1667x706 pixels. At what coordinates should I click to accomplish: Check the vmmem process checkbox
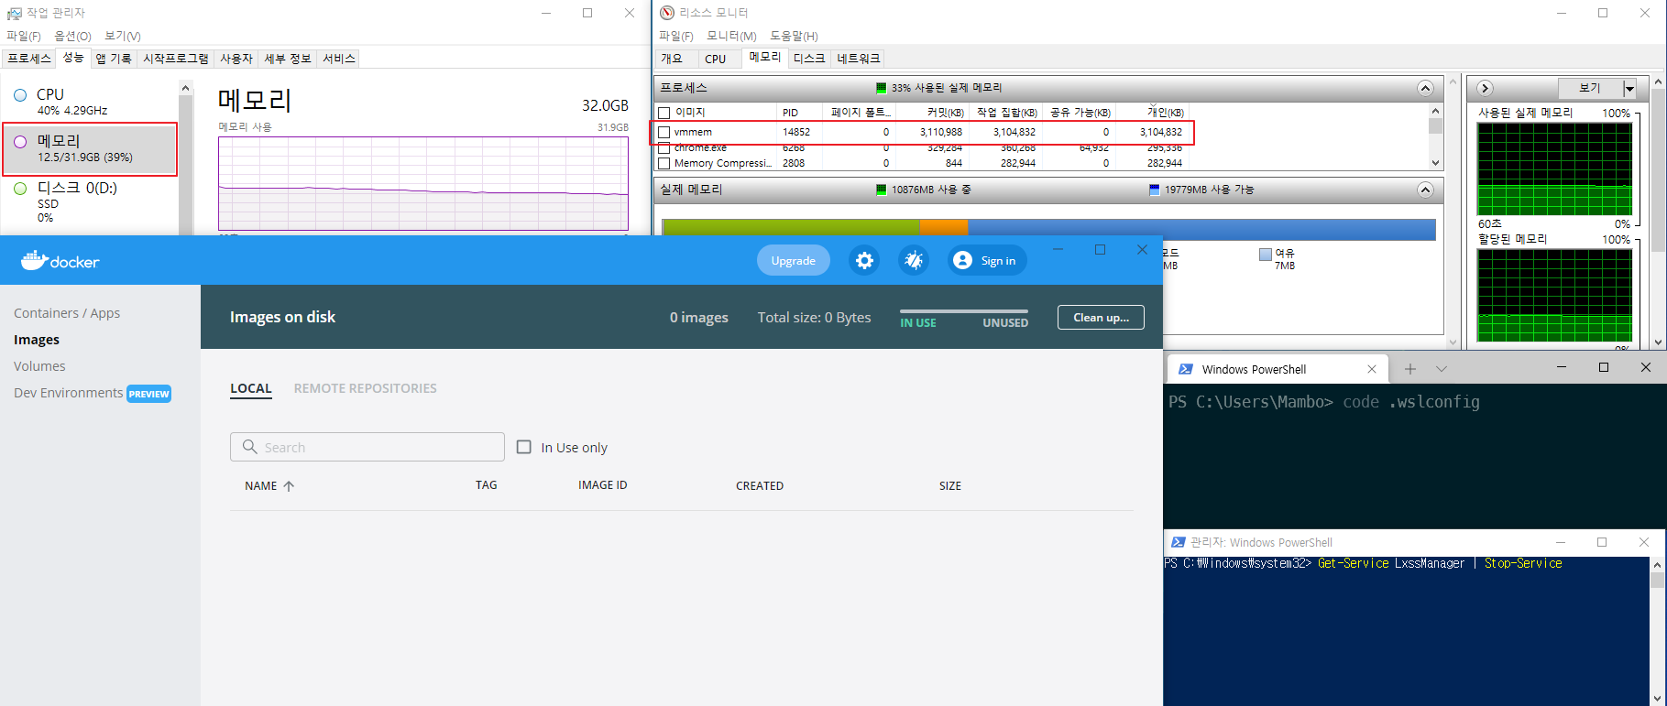pos(664,132)
